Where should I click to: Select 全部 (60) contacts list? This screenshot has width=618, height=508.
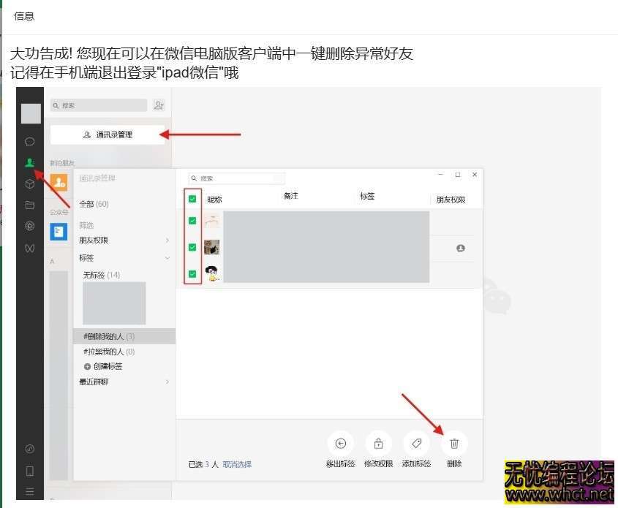pos(94,204)
